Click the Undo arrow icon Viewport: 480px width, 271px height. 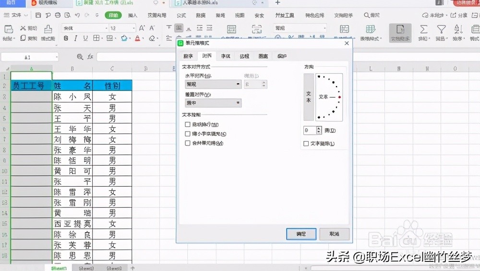coord(77,15)
